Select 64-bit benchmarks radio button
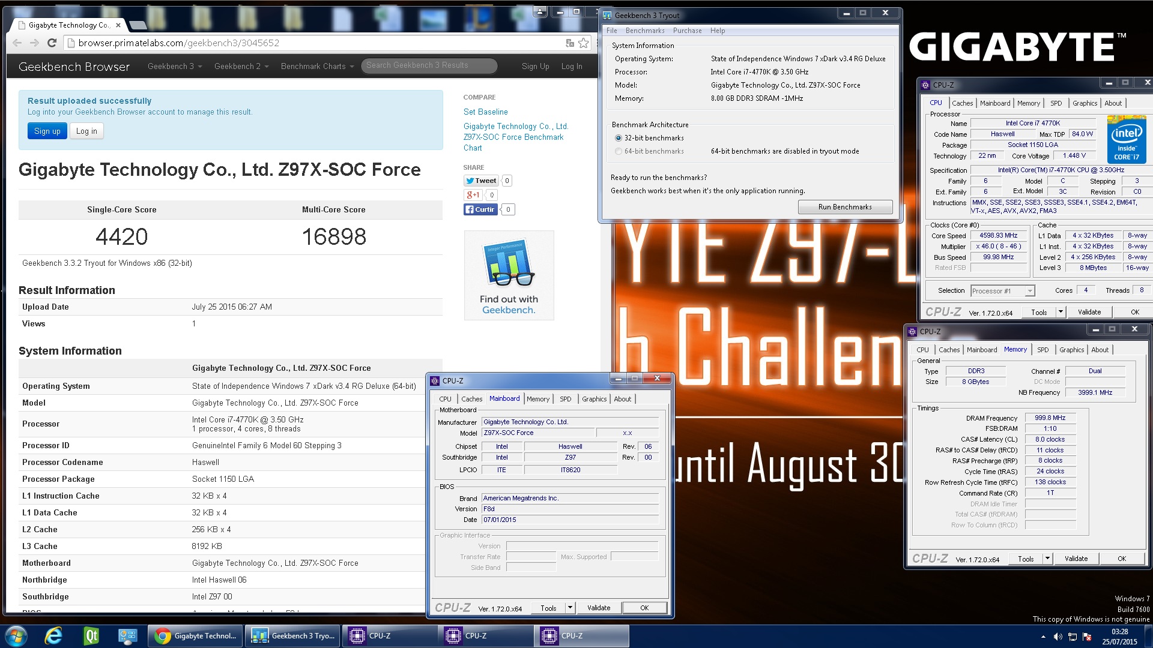 (619, 151)
